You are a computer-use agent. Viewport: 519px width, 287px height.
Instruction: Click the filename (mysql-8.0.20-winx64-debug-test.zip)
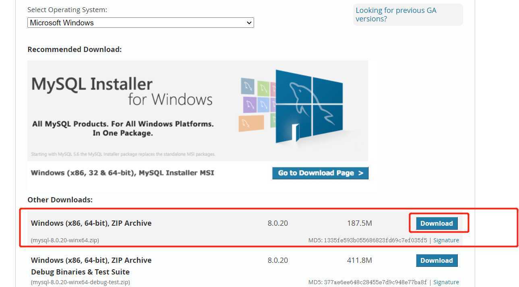(81, 282)
